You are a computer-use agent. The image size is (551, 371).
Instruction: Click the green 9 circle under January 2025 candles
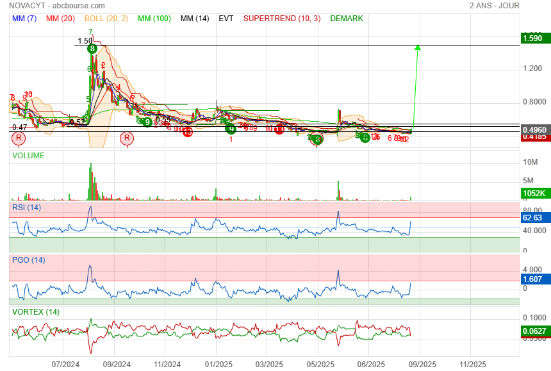(231, 129)
